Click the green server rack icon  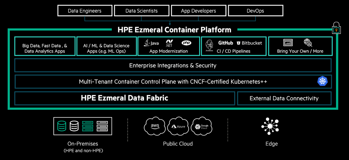(x=88, y=126)
